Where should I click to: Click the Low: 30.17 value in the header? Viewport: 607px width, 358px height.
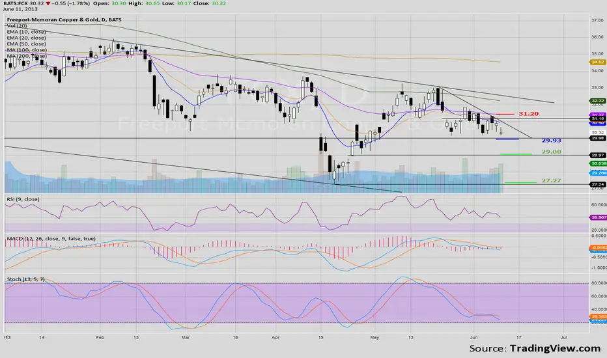pyautogui.click(x=177, y=3)
